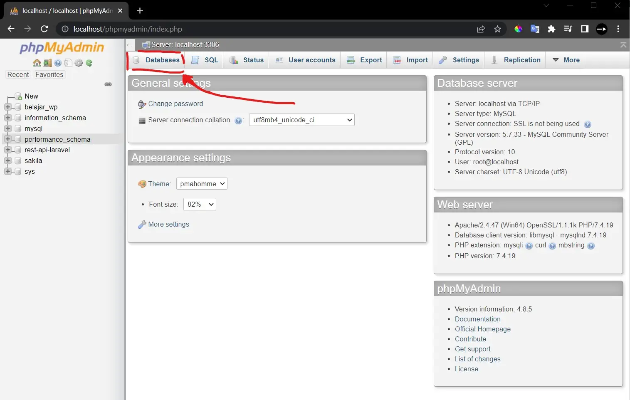Click the green reload navigation panel icon

pyautogui.click(x=89, y=63)
